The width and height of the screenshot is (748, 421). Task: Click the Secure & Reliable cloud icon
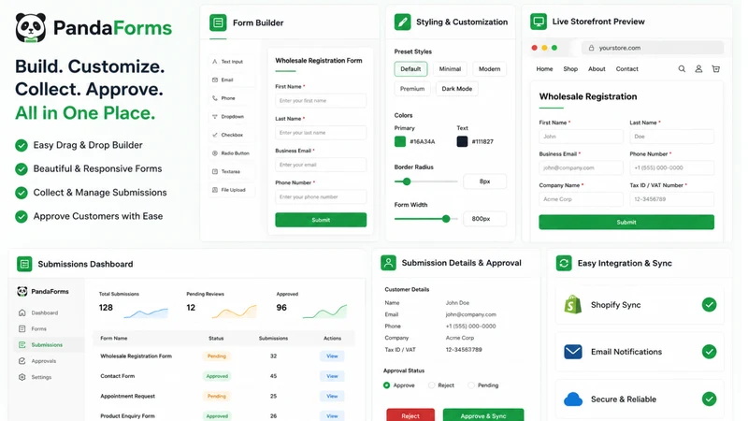(573, 399)
